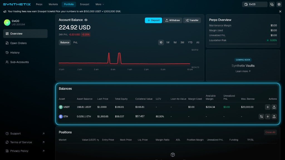Select Overview in the sidebar
The image size is (285, 160).
pos(25,34)
